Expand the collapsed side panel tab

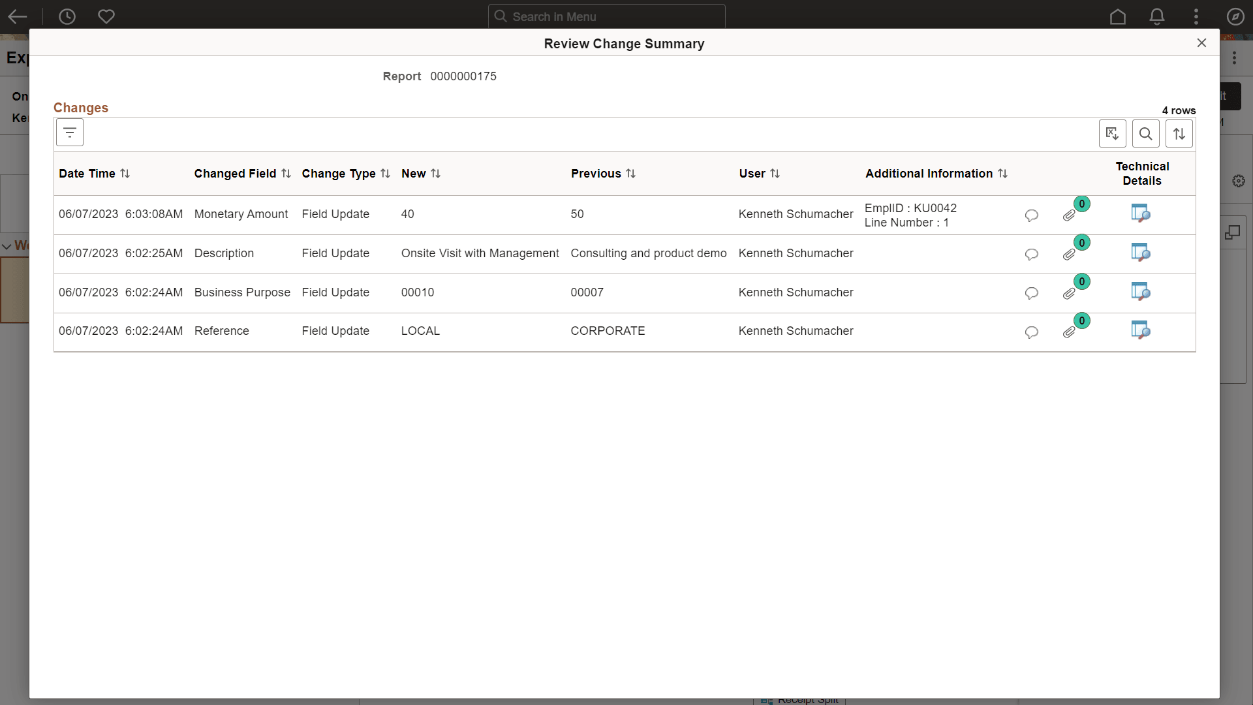point(1233,232)
